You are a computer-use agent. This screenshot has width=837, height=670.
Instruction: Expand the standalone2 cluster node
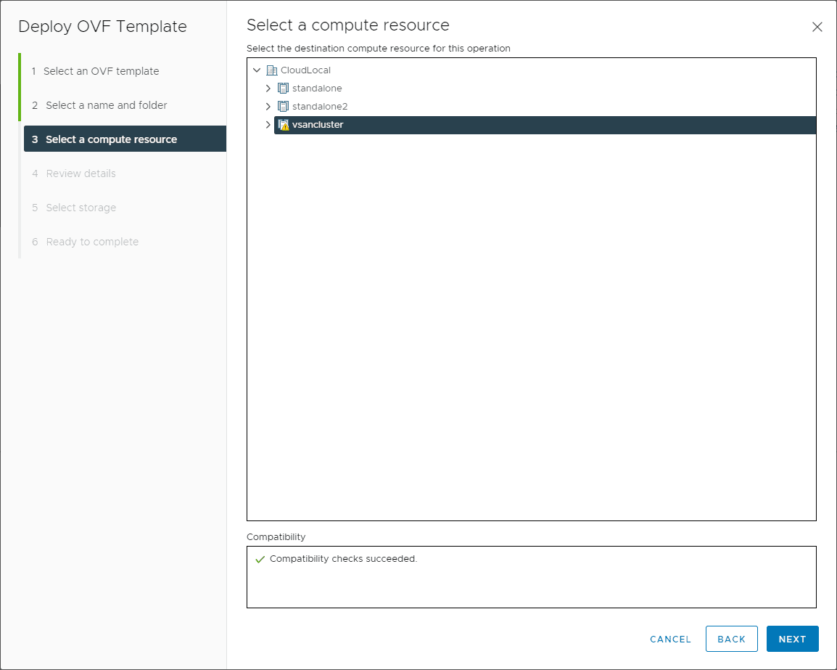[x=268, y=107]
